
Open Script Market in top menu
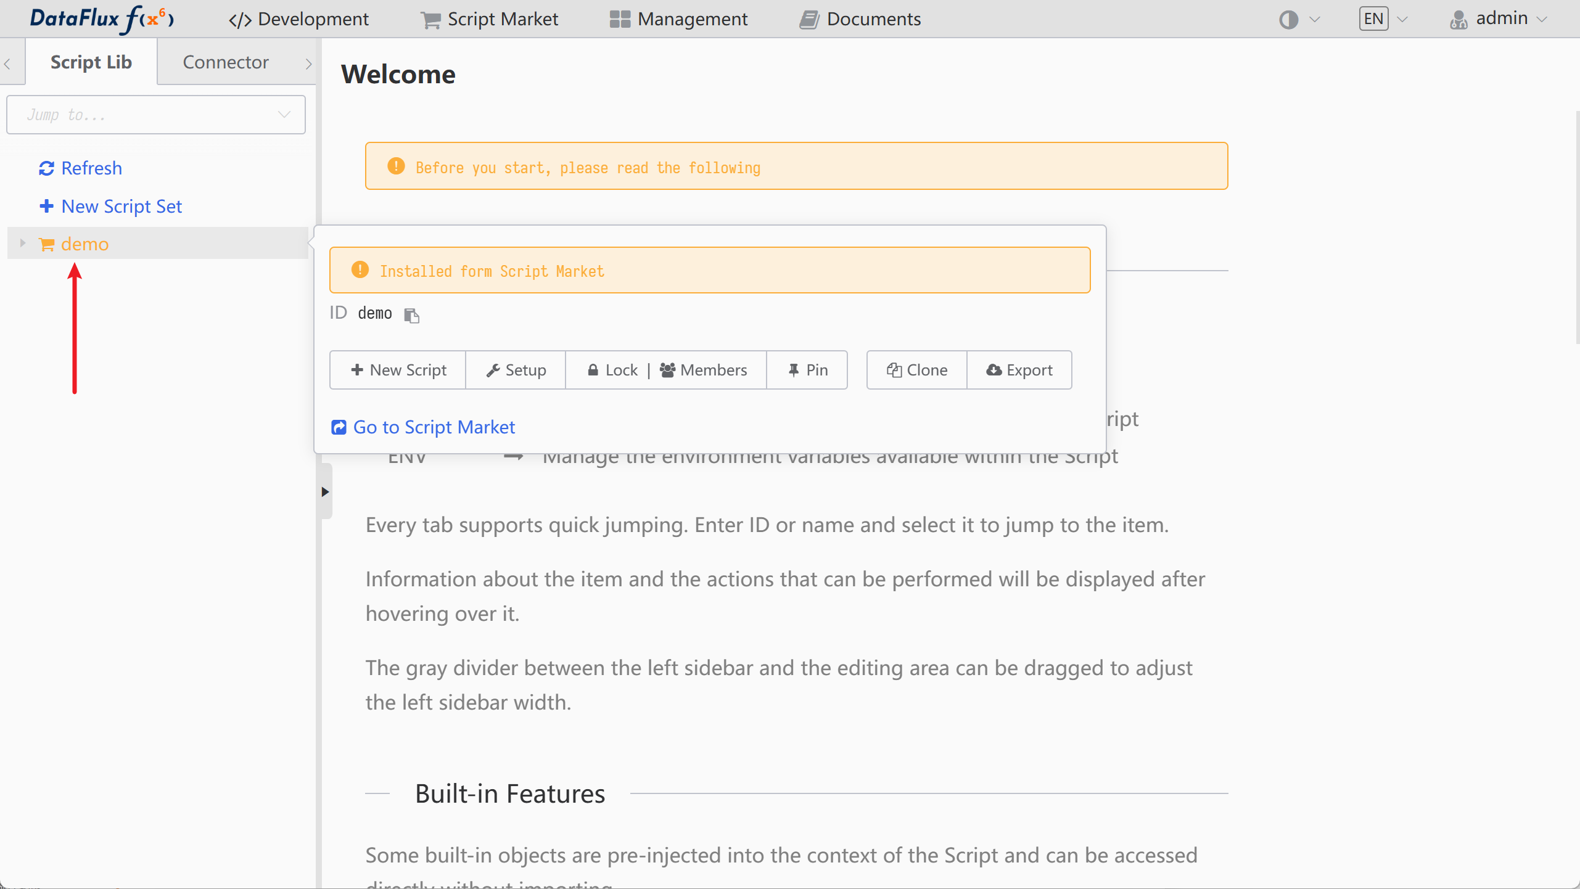489,19
